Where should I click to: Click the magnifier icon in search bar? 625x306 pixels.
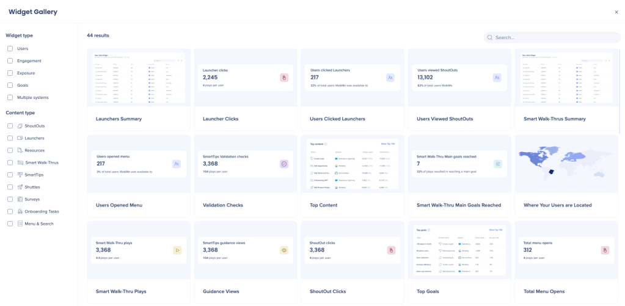click(x=490, y=37)
